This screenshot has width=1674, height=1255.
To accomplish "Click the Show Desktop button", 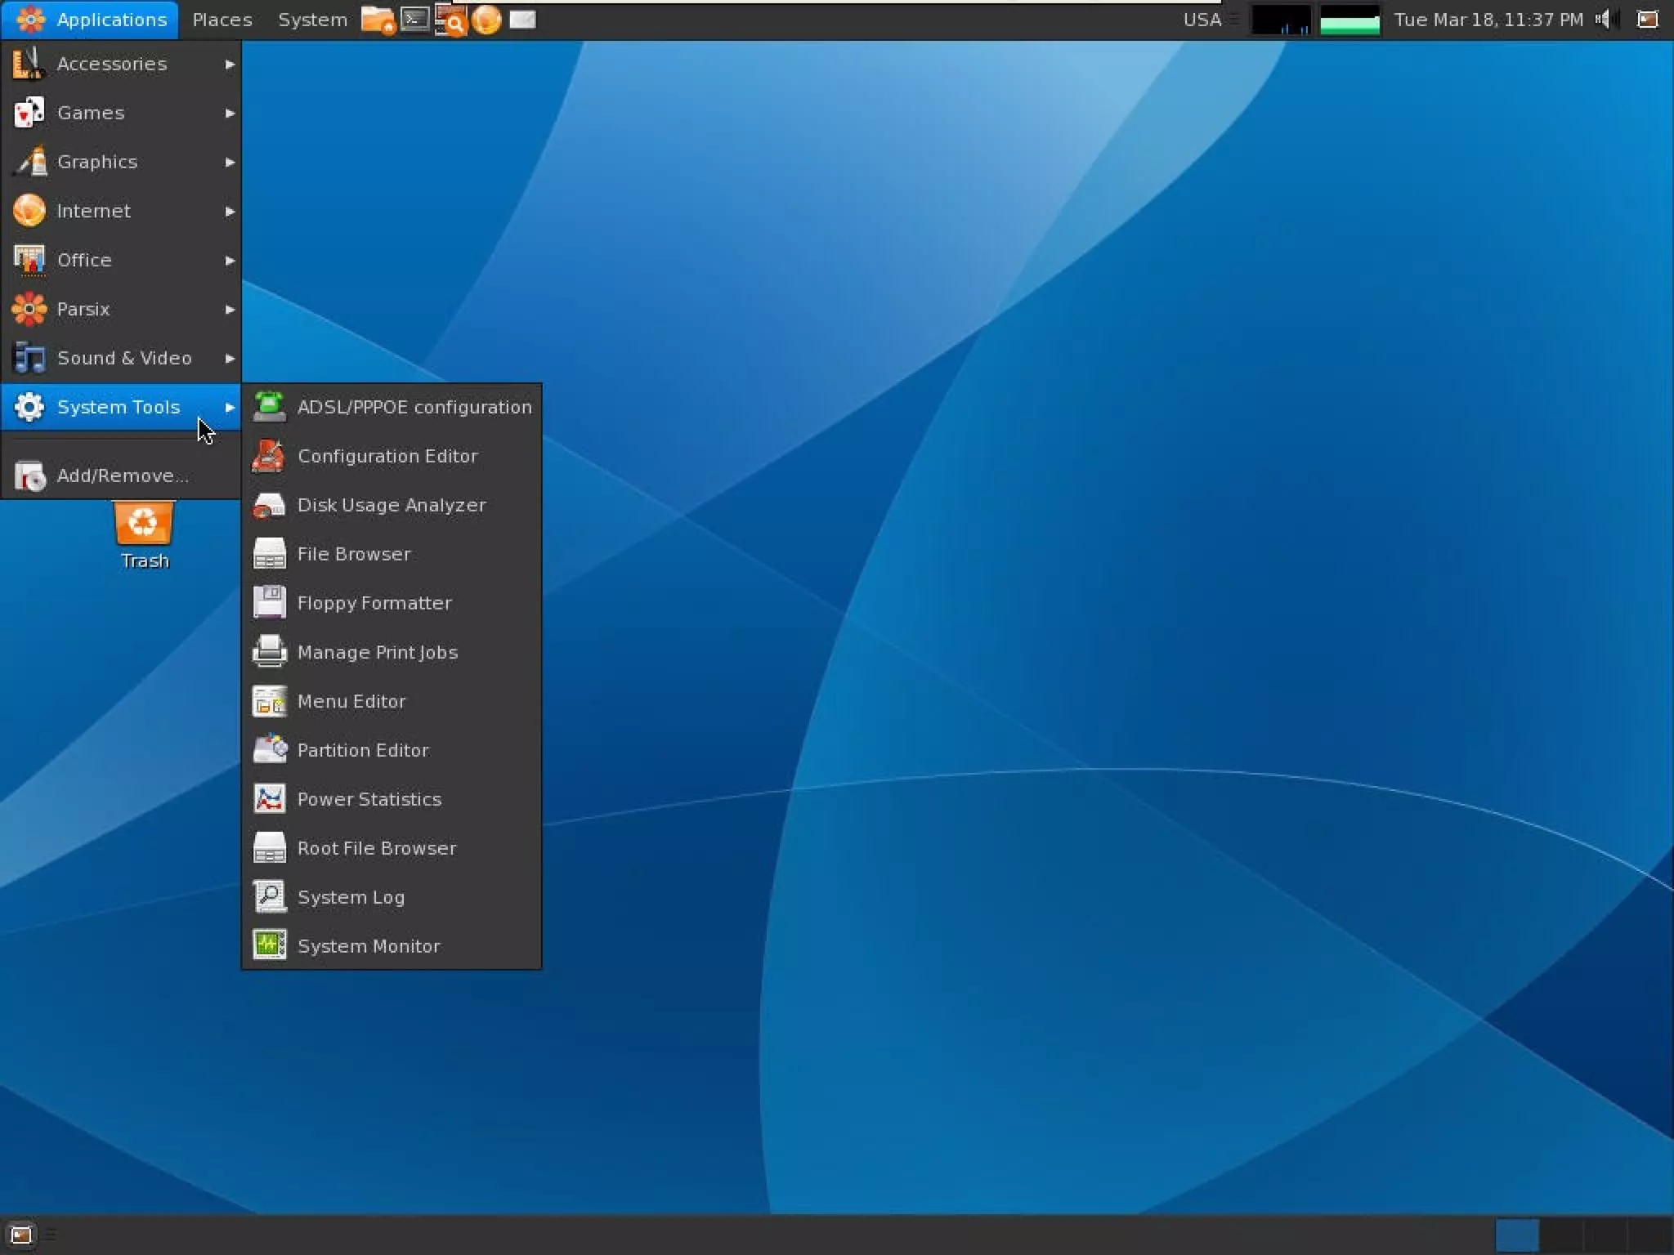I will [20, 1235].
